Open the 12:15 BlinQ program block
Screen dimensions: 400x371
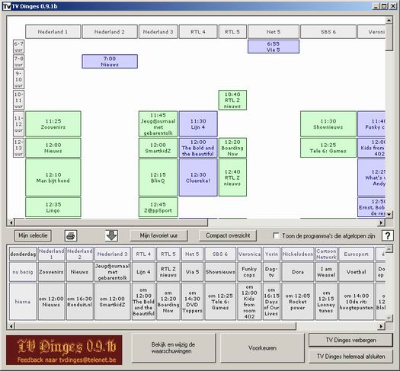pyautogui.click(x=158, y=178)
